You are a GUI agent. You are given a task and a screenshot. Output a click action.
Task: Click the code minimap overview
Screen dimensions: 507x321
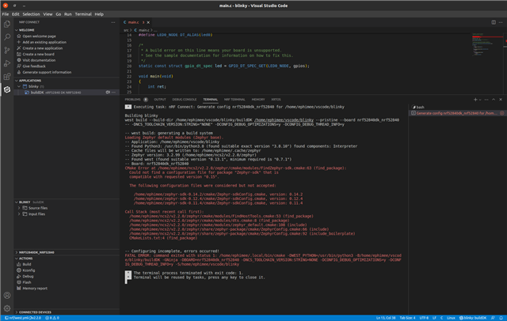pos(486,44)
